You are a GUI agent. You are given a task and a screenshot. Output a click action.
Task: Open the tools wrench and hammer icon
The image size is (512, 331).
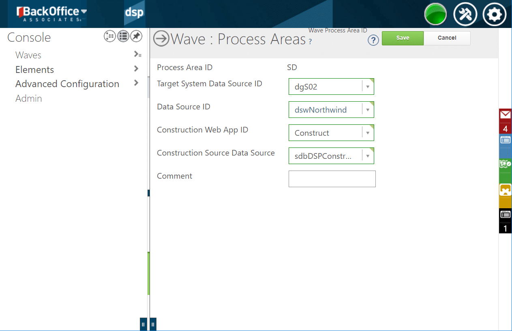click(x=465, y=15)
